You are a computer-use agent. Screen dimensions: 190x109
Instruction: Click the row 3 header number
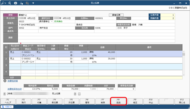(6, 67)
